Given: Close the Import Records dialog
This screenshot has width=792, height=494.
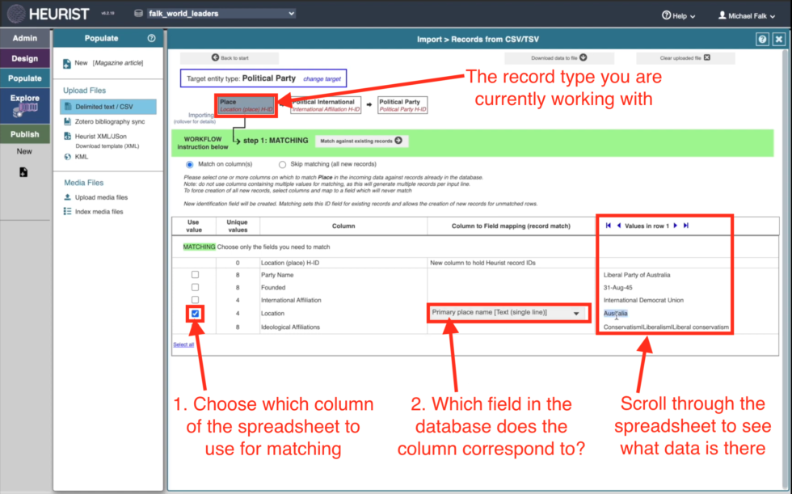Looking at the screenshot, I should (779, 39).
